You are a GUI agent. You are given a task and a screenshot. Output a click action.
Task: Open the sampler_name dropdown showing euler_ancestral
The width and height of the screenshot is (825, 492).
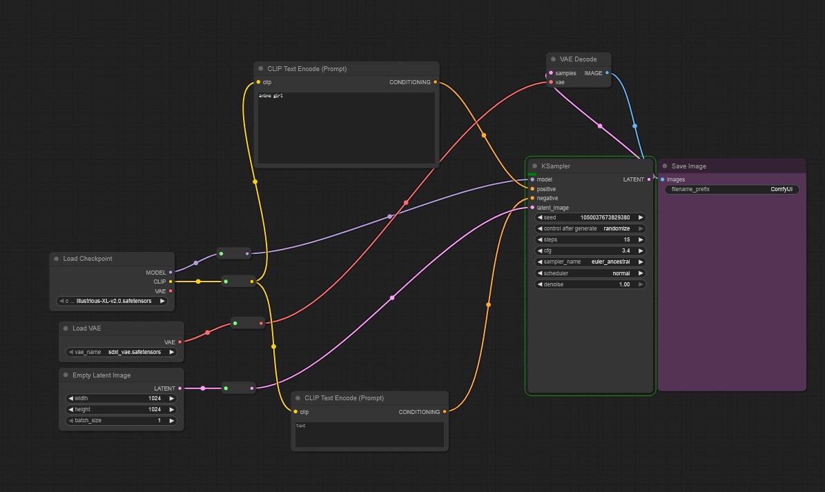(590, 262)
